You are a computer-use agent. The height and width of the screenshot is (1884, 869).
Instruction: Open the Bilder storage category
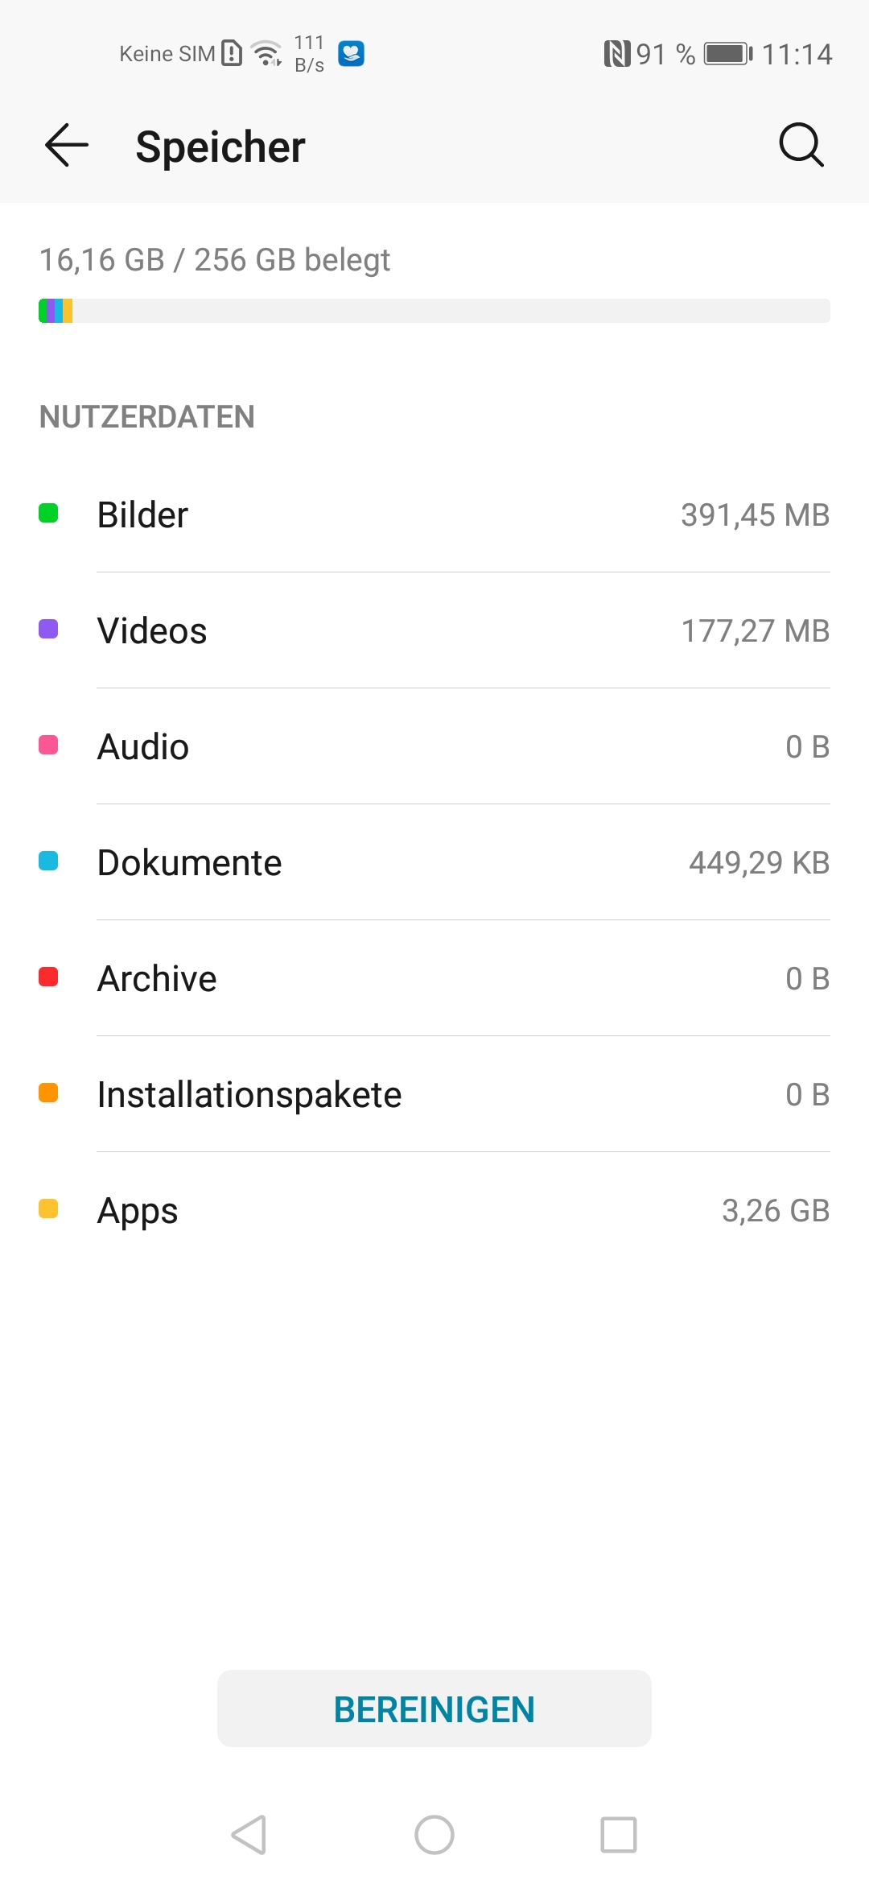[434, 514]
